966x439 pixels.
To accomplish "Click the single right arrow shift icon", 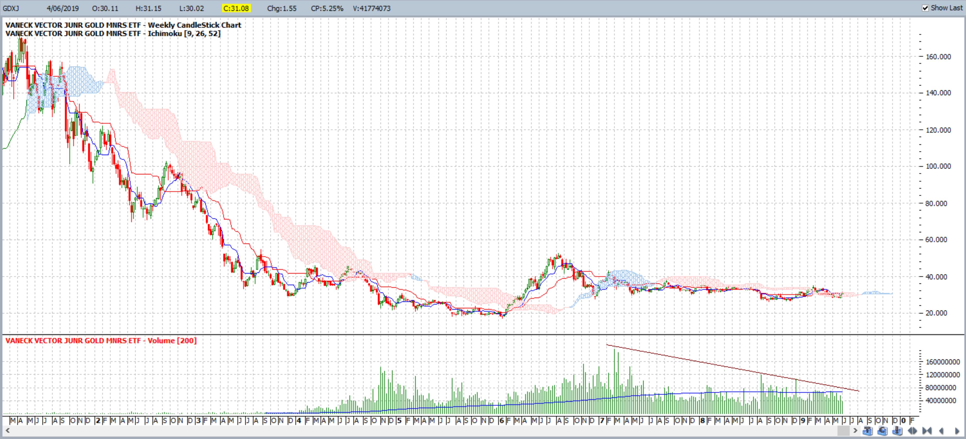I will click(957, 431).
